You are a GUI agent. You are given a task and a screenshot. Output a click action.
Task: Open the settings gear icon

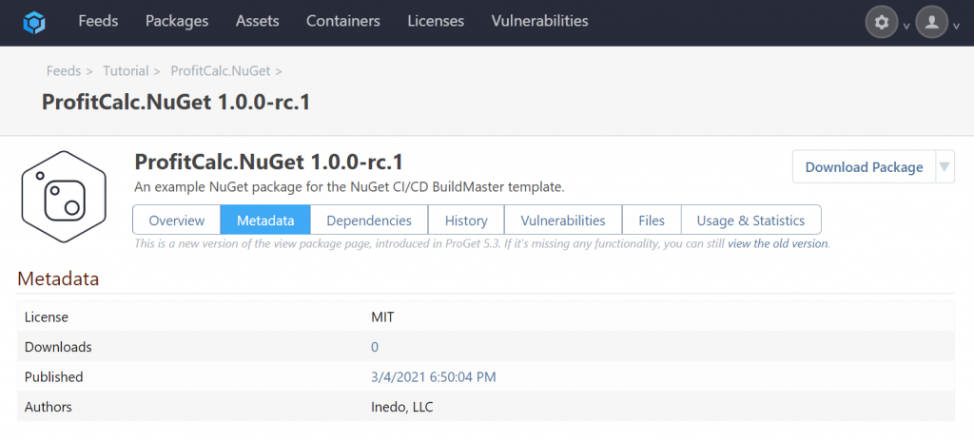[x=882, y=23]
